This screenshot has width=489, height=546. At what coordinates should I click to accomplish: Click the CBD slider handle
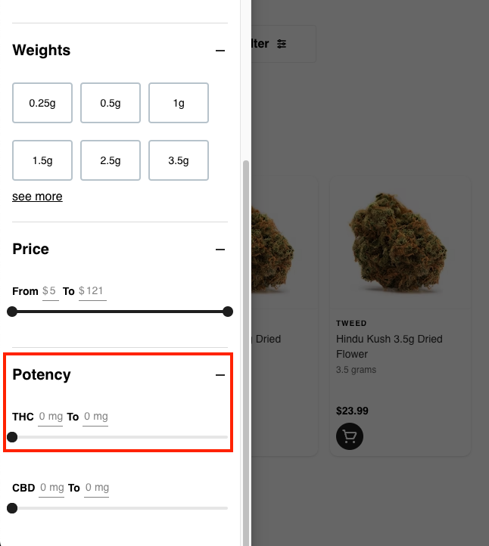(x=12, y=508)
